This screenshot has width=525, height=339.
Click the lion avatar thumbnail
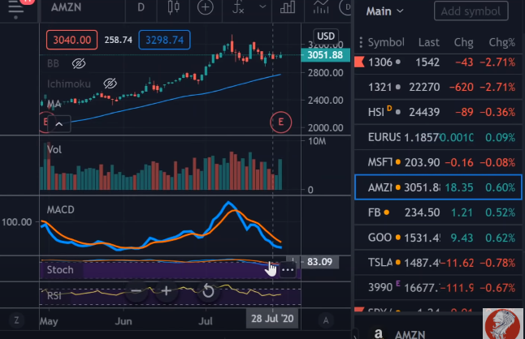pos(503,324)
